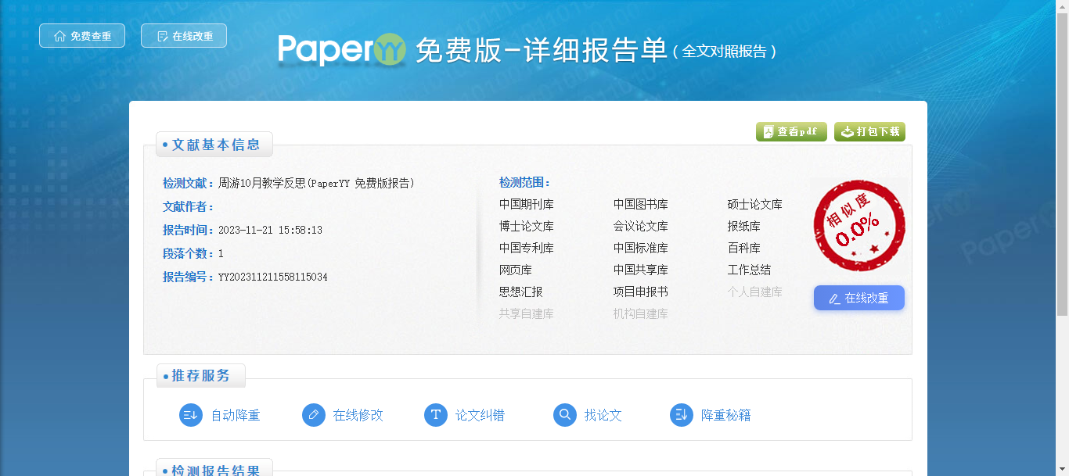This screenshot has width=1069, height=476.
Task: Select the 百科库 entry
Action: tap(744, 249)
